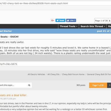Click the Thread Starter label in blue bar
111x111 pixels.
[x=6, y=31]
